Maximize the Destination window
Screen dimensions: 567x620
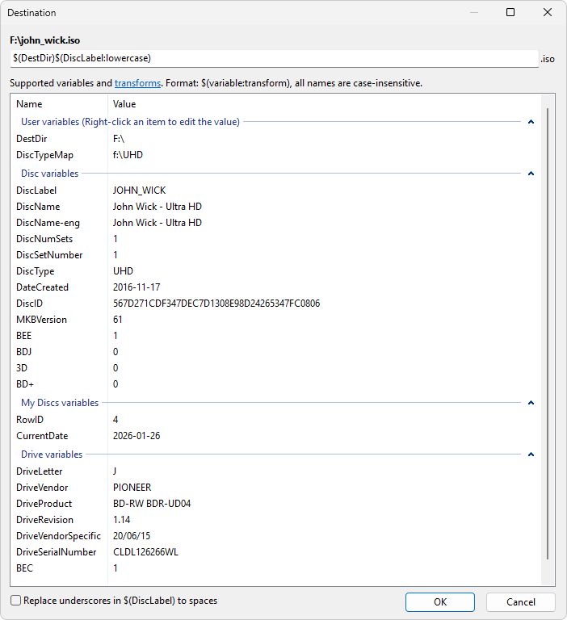pos(510,12)
